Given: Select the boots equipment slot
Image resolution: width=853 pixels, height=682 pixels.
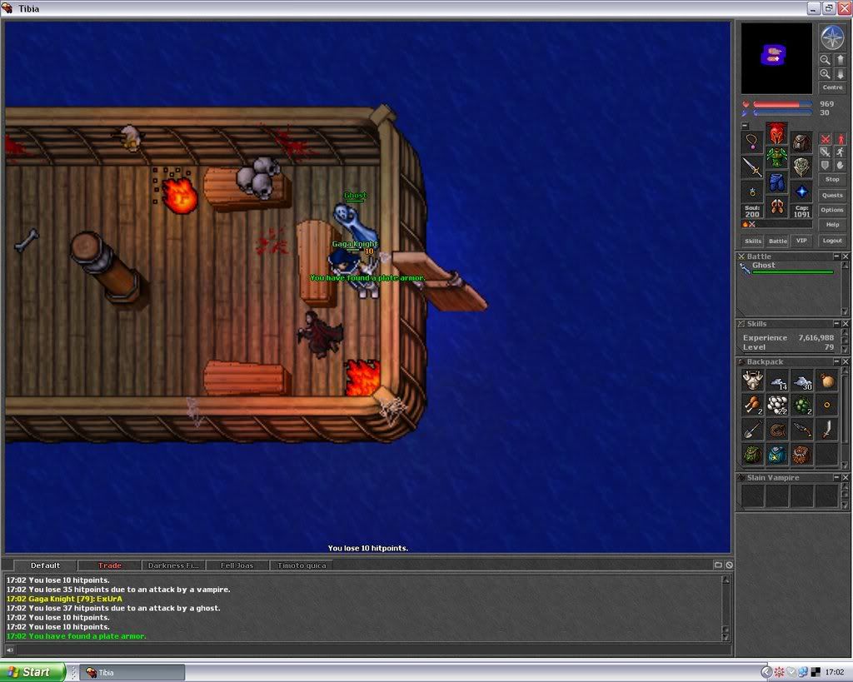Looking at the screenshot, I should 776,207.
